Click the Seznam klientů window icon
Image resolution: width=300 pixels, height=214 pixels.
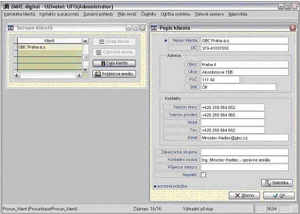[x=11, y=28]
